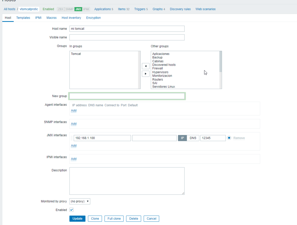Click the right arrow group move button
297x225 pixels.
[146, 74]
